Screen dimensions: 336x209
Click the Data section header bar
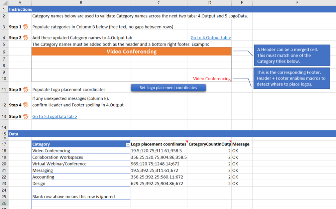(x=172, y=134)
